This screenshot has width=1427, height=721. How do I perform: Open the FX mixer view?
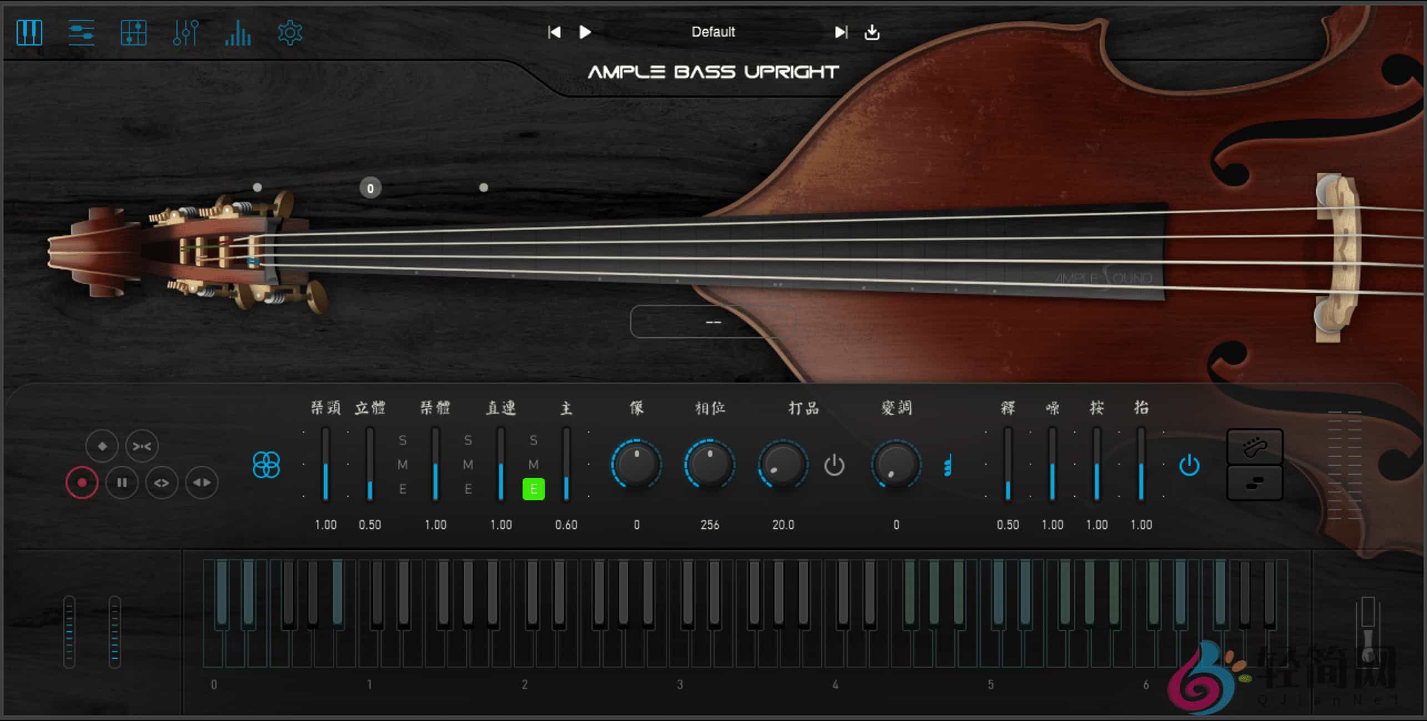pyautogui.click(x=186, y=32)
